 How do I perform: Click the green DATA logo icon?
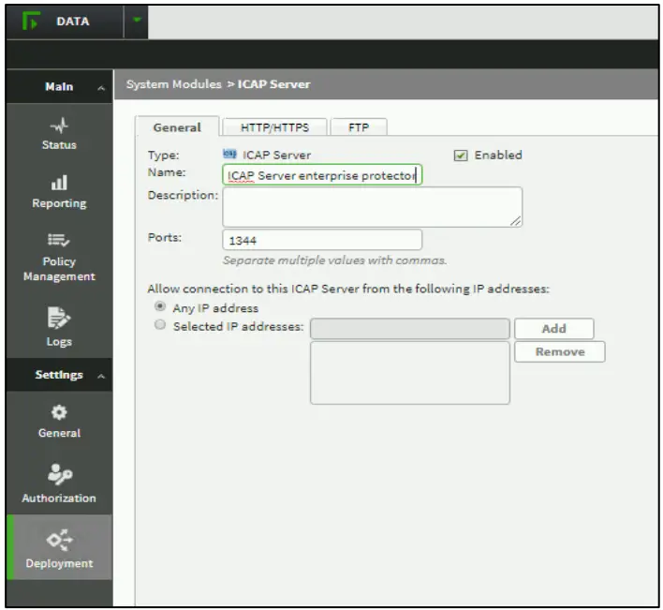31,21
